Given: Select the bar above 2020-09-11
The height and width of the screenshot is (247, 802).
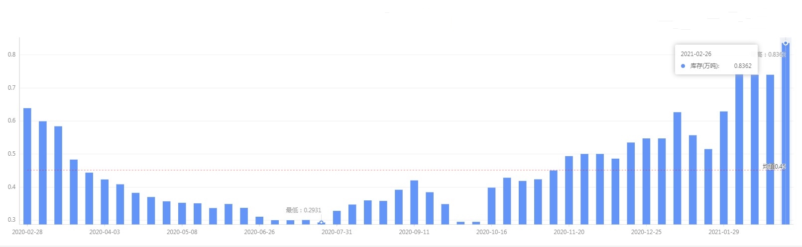Looking at the screenshot, I should (x=414, y=202).
